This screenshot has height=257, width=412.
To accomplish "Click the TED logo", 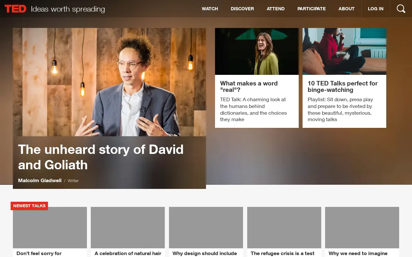I will [x=15, y=9].
